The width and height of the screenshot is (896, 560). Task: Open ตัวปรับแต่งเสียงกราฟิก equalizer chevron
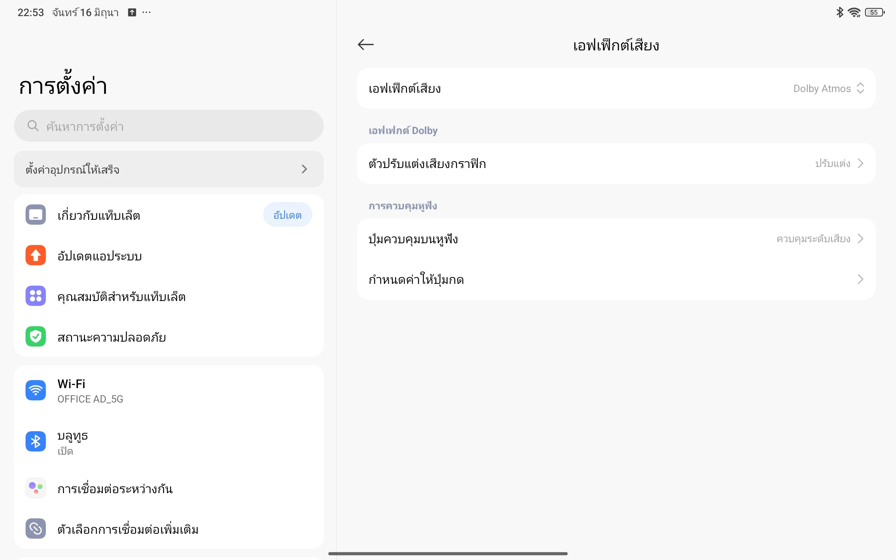[x=860, y=163]
